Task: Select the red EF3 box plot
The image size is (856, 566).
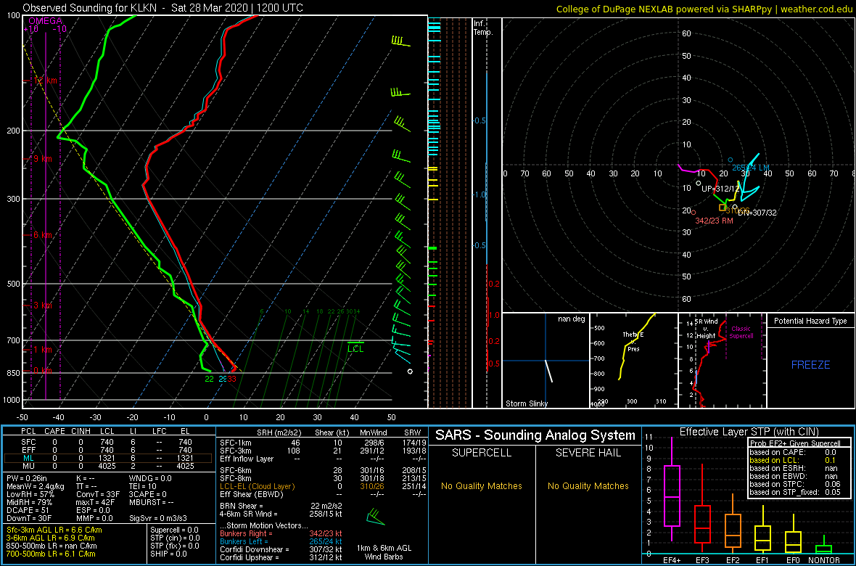Action: 703,507
